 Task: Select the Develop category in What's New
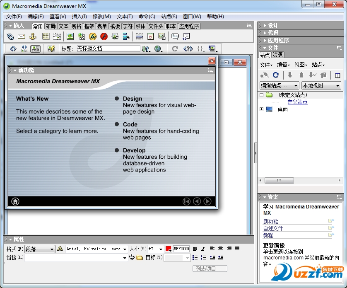(134, 150)
